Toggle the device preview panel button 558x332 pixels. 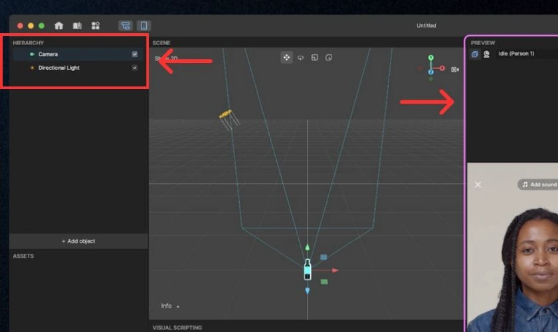(x=143, y=26)
